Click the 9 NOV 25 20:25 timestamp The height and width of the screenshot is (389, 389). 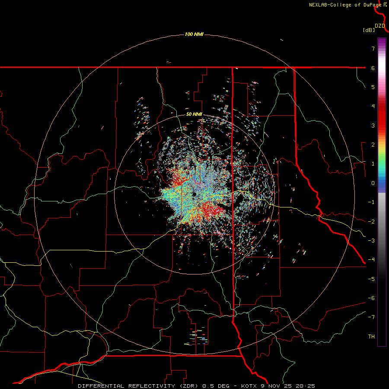click(x=288, y=386)
